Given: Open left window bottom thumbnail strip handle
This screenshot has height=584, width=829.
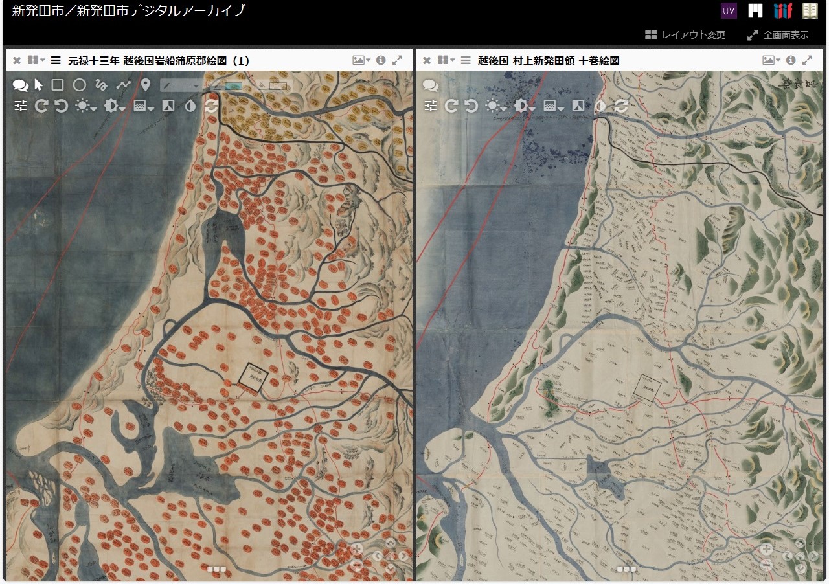Looking at the screenshot, I should pos(217,569).
